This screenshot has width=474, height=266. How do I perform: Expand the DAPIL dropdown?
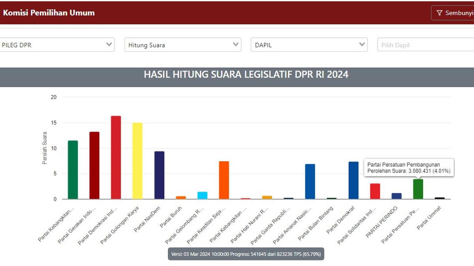(x=309, y=45)
